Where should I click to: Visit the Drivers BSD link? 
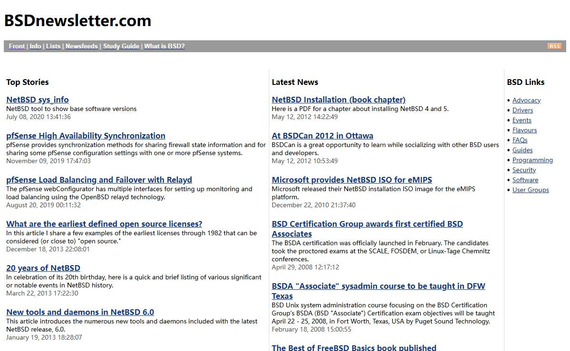click(x=522, y=110)
